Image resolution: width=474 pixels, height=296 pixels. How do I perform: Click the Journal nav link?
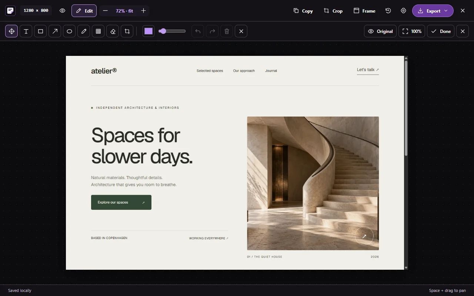(271, 71)
